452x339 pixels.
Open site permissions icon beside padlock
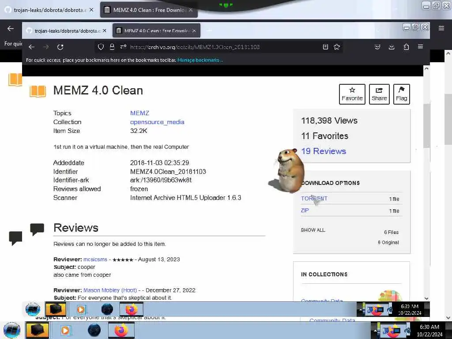[x=124, y=47]
